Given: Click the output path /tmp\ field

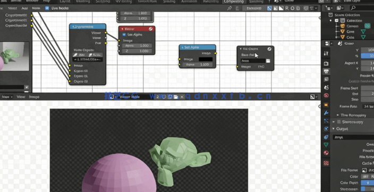Looking at the screenshot, I should (x=353, y=137).
